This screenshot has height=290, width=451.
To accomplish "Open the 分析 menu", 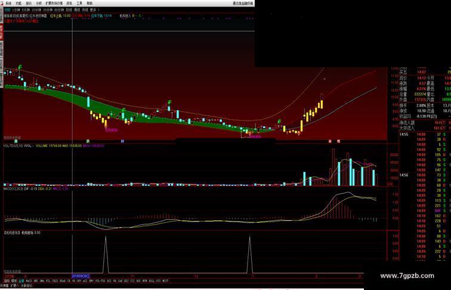I will pyautogui.click(x=39, y=4).
